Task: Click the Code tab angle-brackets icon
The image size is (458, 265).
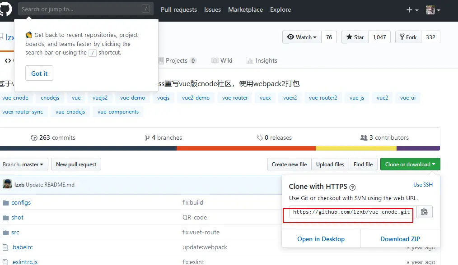Action: point(8,61)
